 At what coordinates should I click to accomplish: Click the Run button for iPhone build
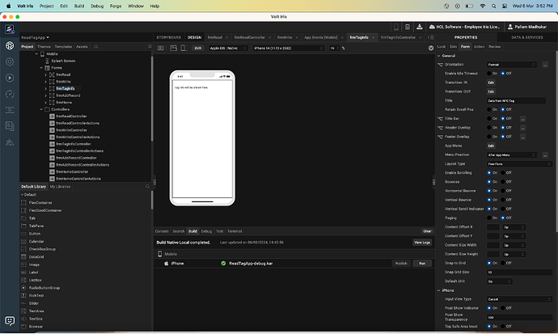(x=422, y=264)
